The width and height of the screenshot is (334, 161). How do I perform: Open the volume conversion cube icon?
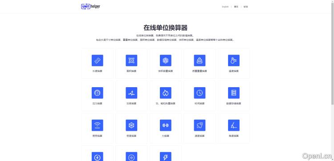coord(166,60)
